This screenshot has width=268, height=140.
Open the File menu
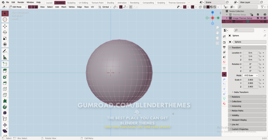(x=7, y=2)
